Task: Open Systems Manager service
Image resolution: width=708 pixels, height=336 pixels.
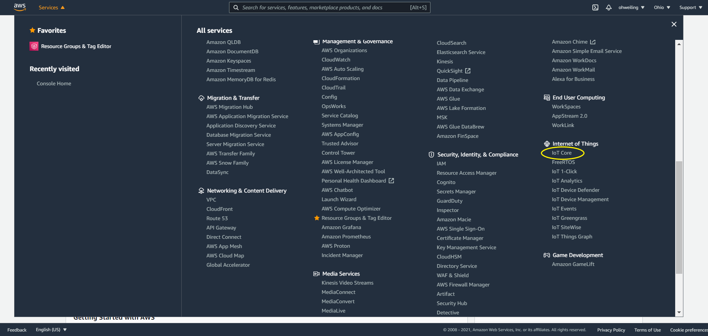Action: [x=342, y=125]
